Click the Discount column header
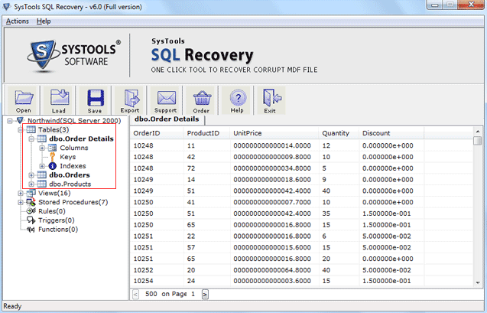Screen dimensions: 487x313 click(391, 133)
